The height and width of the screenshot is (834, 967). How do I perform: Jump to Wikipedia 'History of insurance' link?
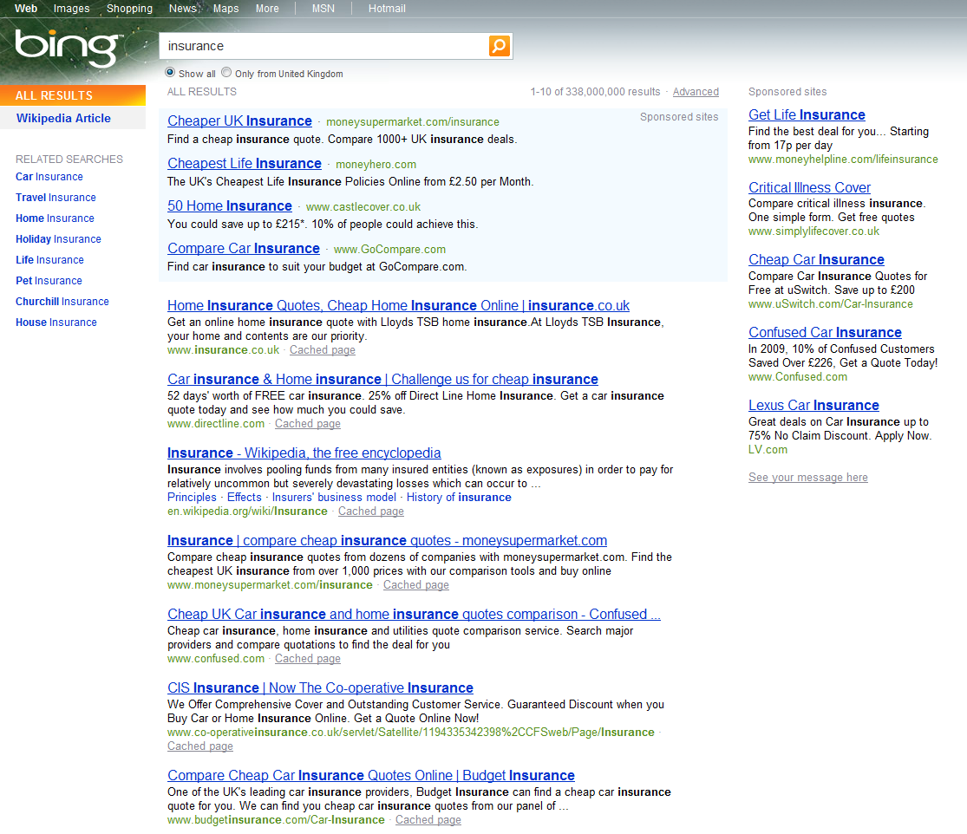459,498
